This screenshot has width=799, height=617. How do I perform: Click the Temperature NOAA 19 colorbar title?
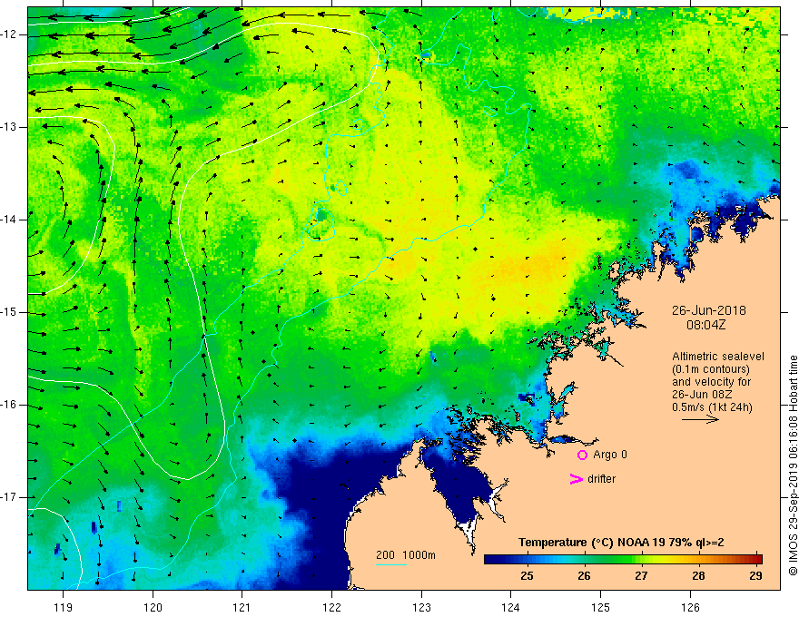[621, 543]
